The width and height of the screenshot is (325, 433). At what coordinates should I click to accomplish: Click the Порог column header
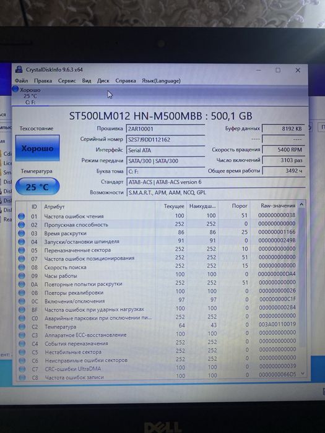[x=235, y=206]
